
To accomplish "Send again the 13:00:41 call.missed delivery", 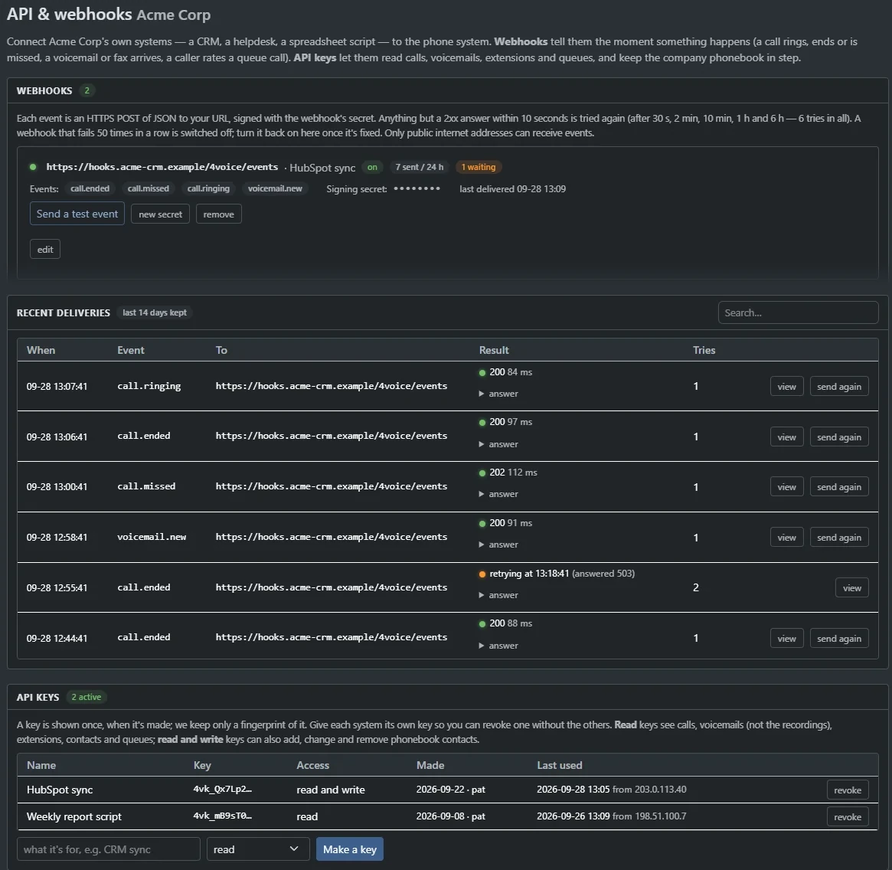I will click(x=839, y=486).
